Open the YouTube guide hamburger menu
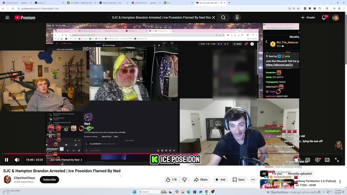This screenshot has width=347, height=195. 7,18
